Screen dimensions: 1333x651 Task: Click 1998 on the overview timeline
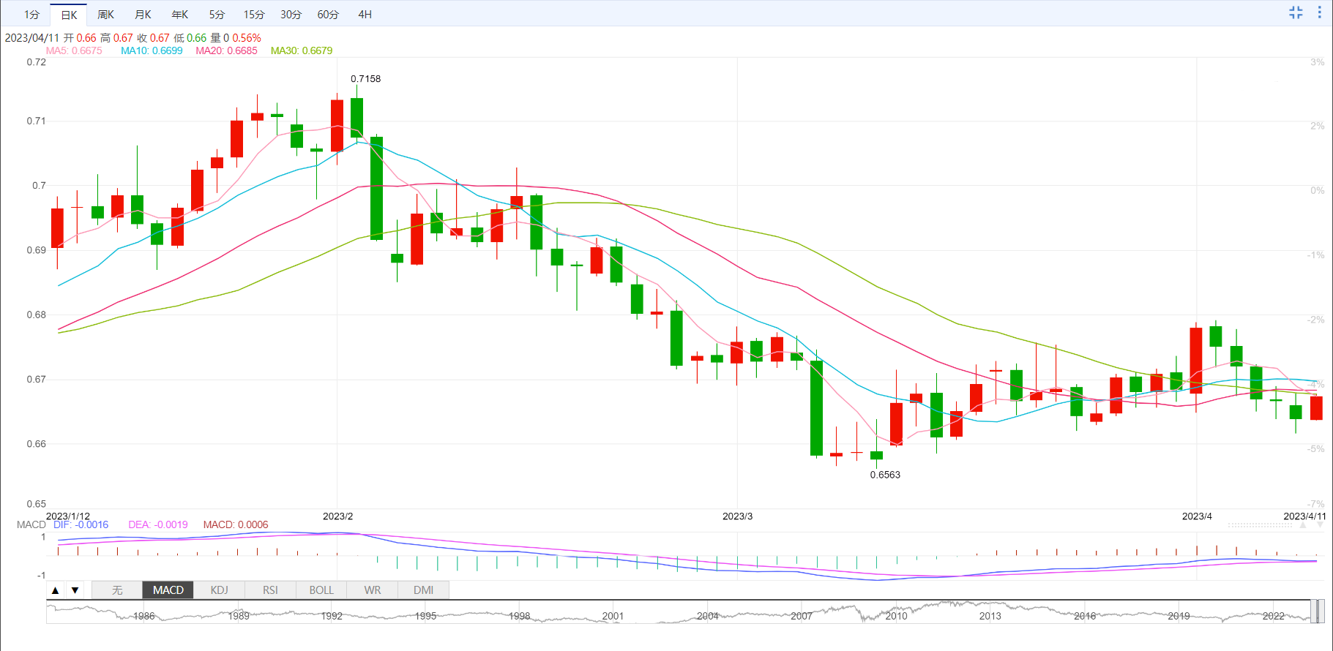(519, 616)
